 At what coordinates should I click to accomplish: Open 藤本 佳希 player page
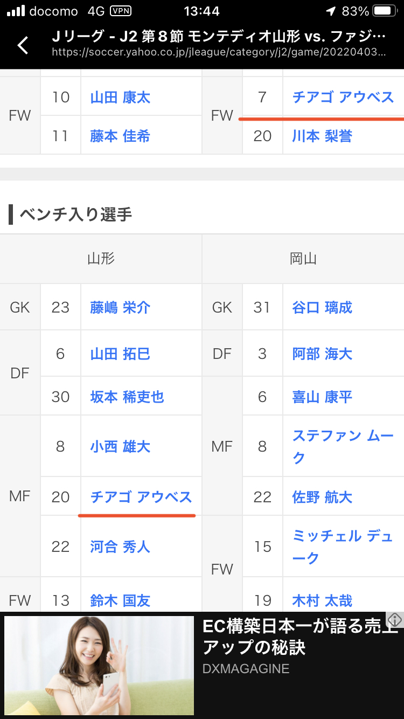coord(120,136)
